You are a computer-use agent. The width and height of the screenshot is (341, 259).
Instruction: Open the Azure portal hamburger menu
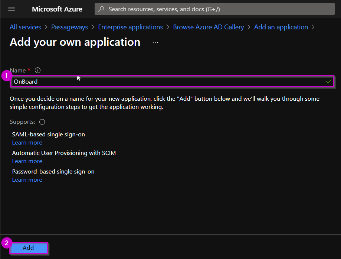(12, 9)
